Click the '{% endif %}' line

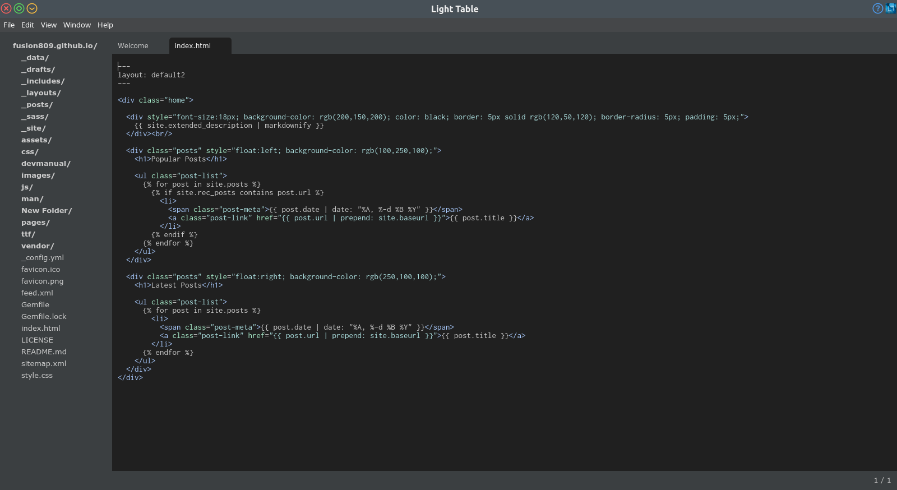pyautogui.click(x=174, y=235)
